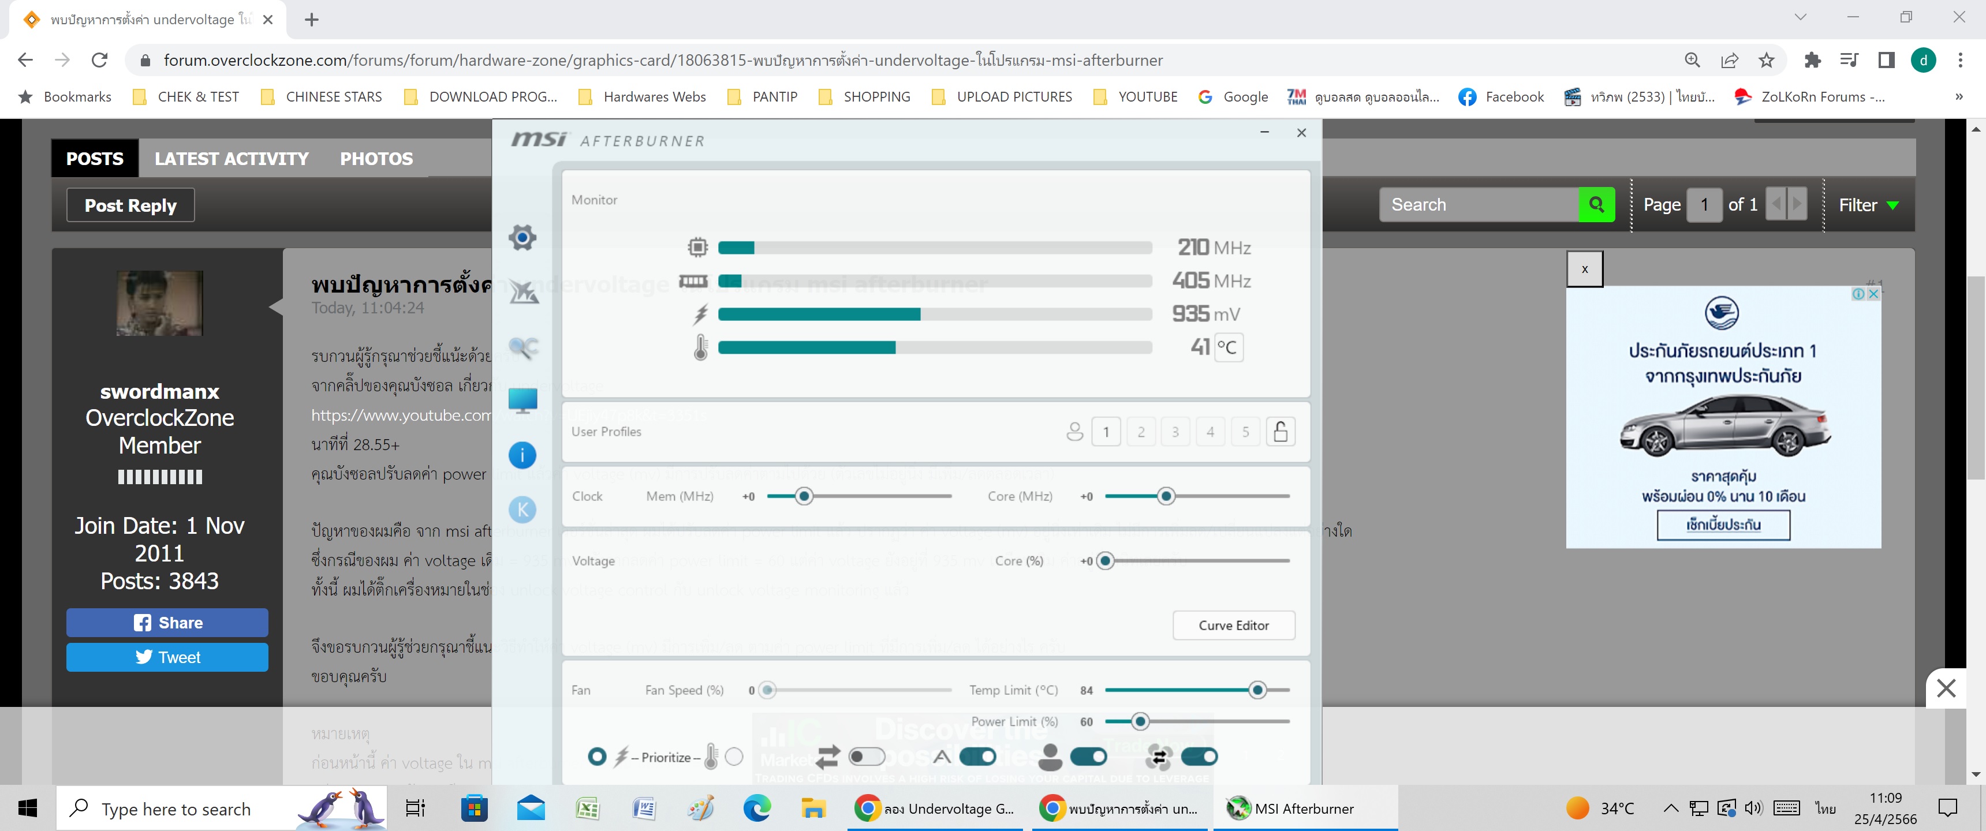
Task: Switch to the POSTS tab on the forum
Action: click(x=95, y=158)
